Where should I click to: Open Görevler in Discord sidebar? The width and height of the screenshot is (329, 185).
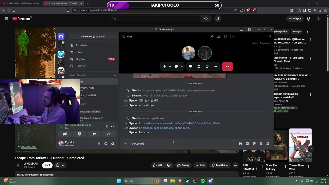(x=93, y=66)
